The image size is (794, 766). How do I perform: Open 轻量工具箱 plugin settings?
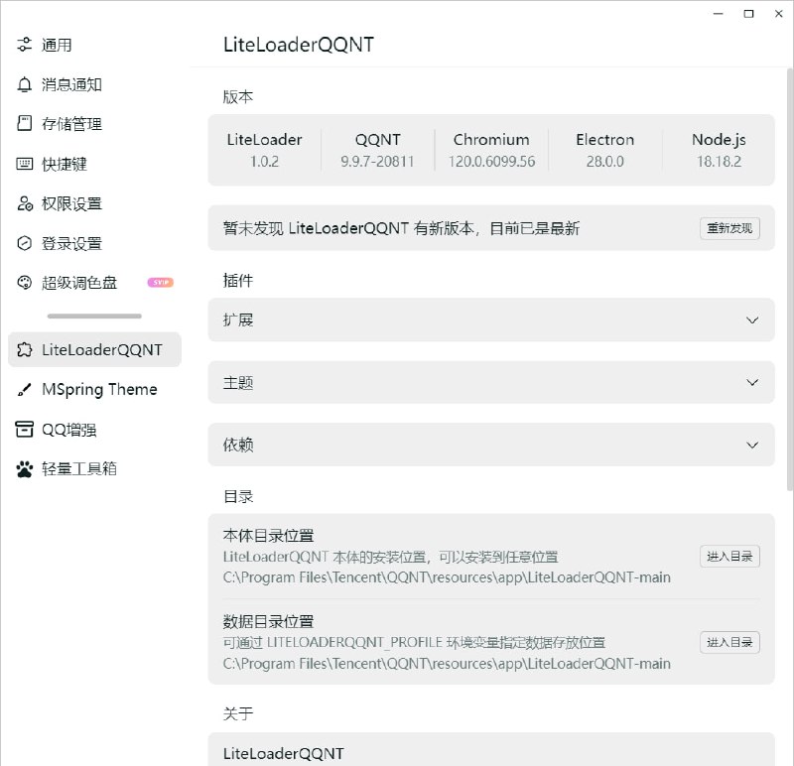pos(94,468)
